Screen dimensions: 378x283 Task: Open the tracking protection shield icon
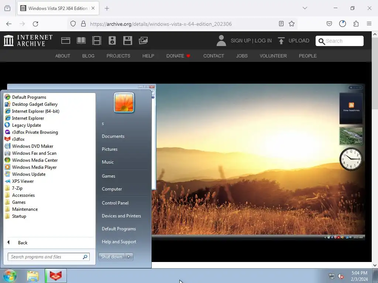click(x=73, y=24)
